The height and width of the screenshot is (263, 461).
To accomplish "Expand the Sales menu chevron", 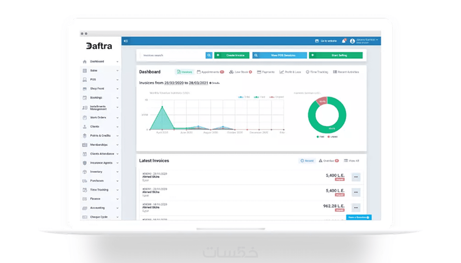I will point(117,70).
